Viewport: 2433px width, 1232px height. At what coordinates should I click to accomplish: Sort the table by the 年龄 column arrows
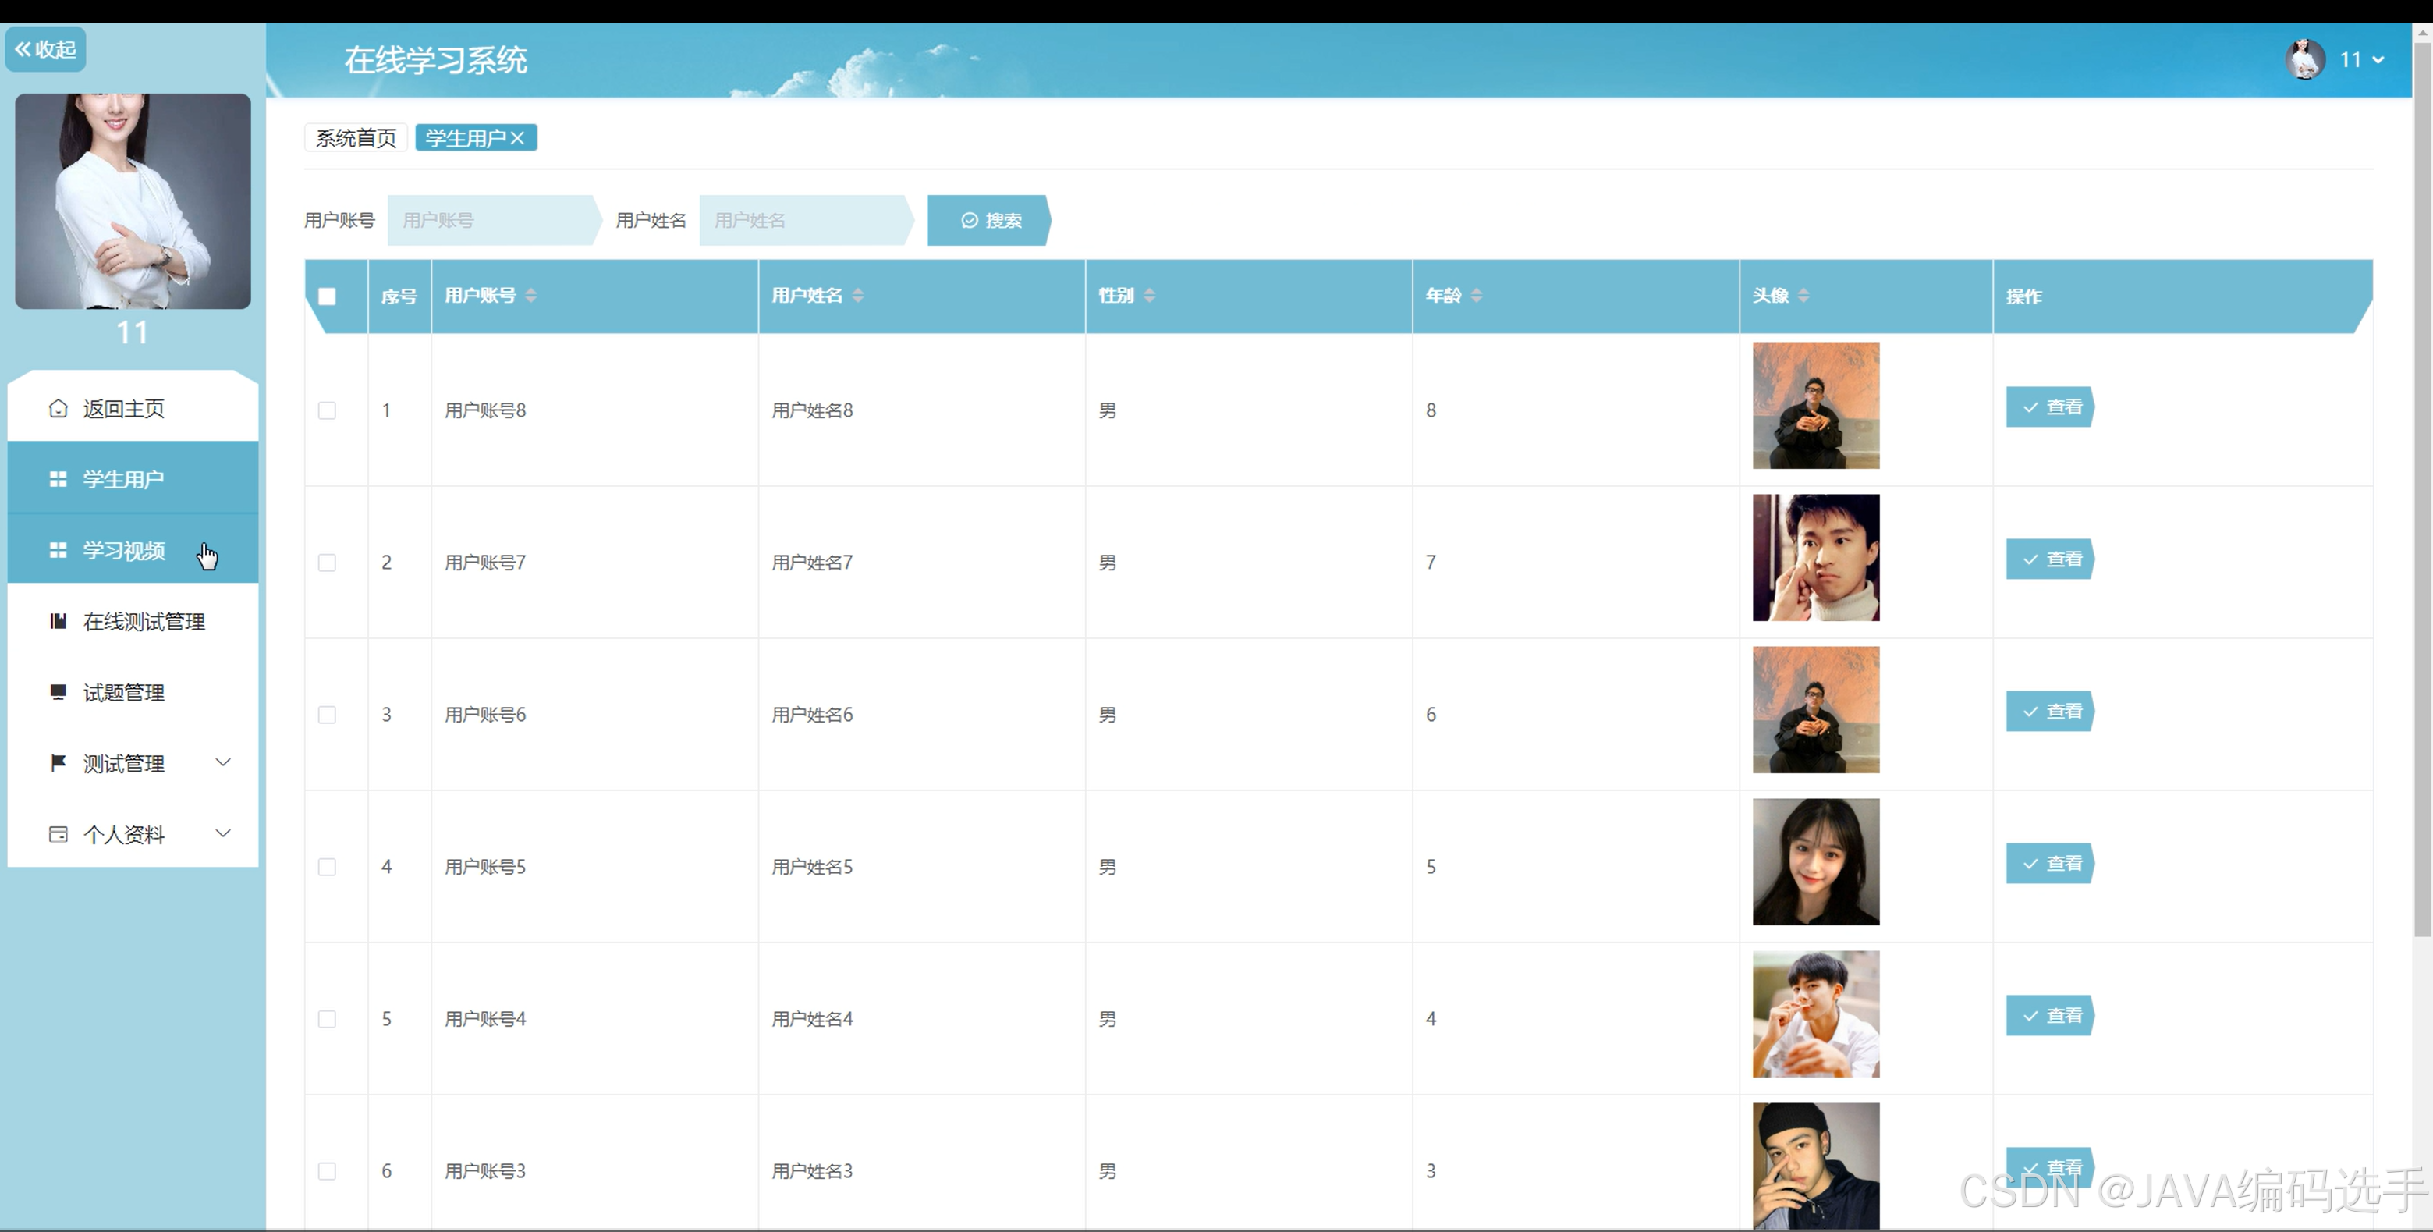point(1476,296)
